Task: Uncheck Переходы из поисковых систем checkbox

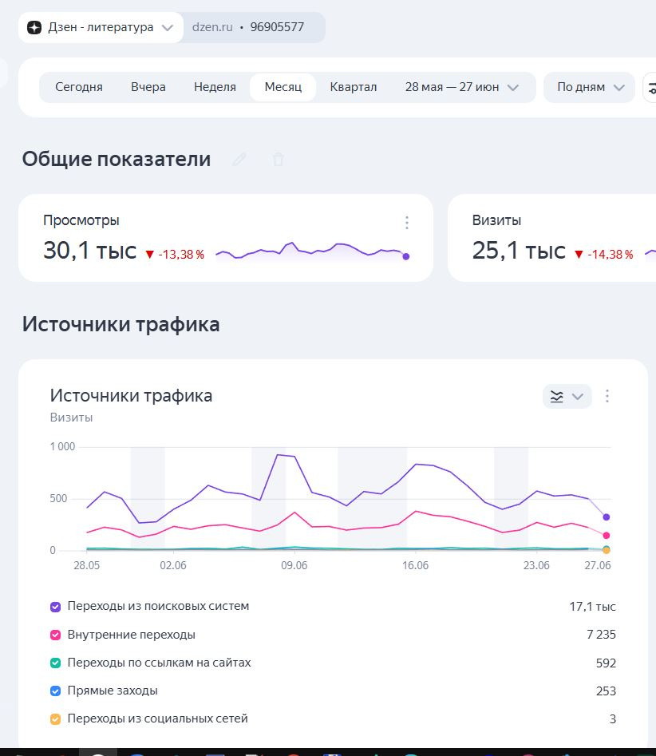Action: coord(55,607)
